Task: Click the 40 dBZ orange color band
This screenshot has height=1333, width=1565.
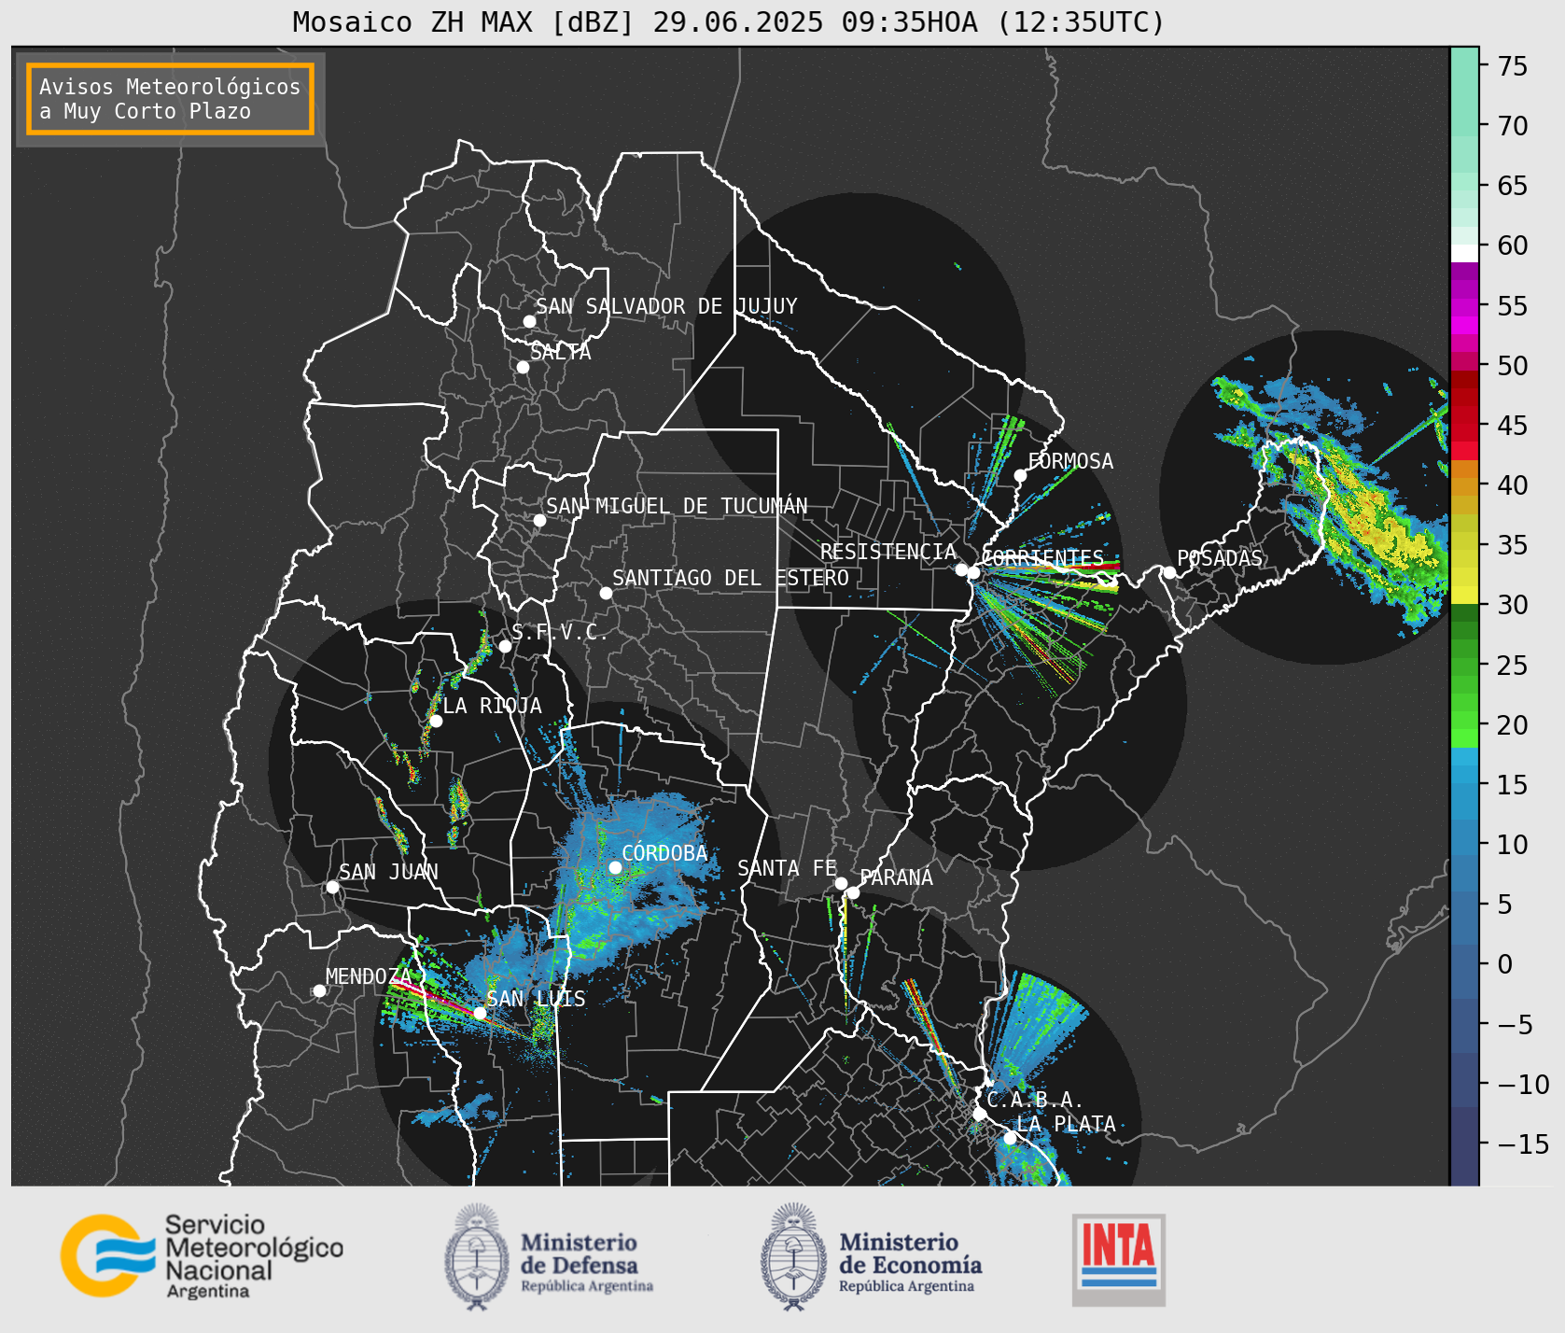Action: pos(1464,485)
